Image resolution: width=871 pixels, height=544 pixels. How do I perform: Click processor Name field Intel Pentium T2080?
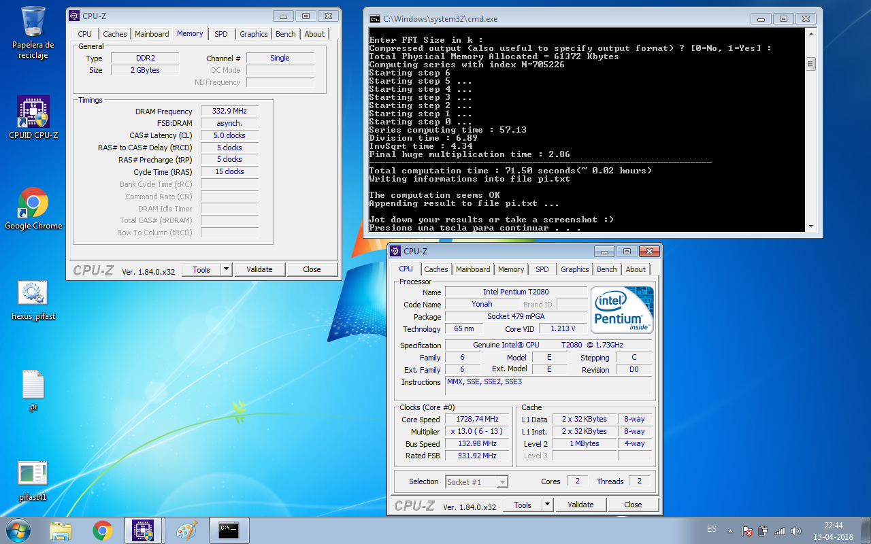point(516,292)
